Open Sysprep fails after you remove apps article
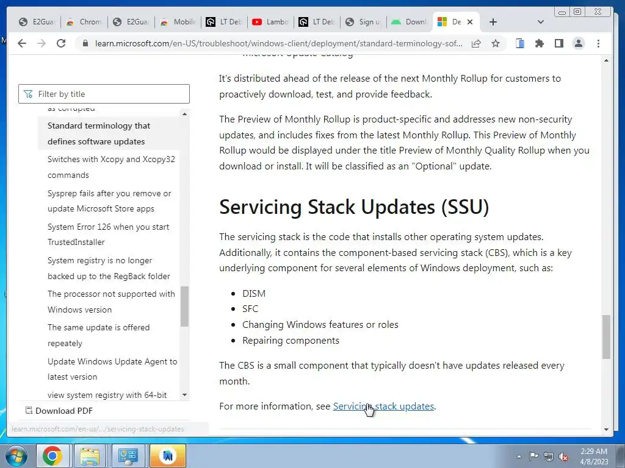The width and height of the screenshot is (625, 468). click(109, 201)
